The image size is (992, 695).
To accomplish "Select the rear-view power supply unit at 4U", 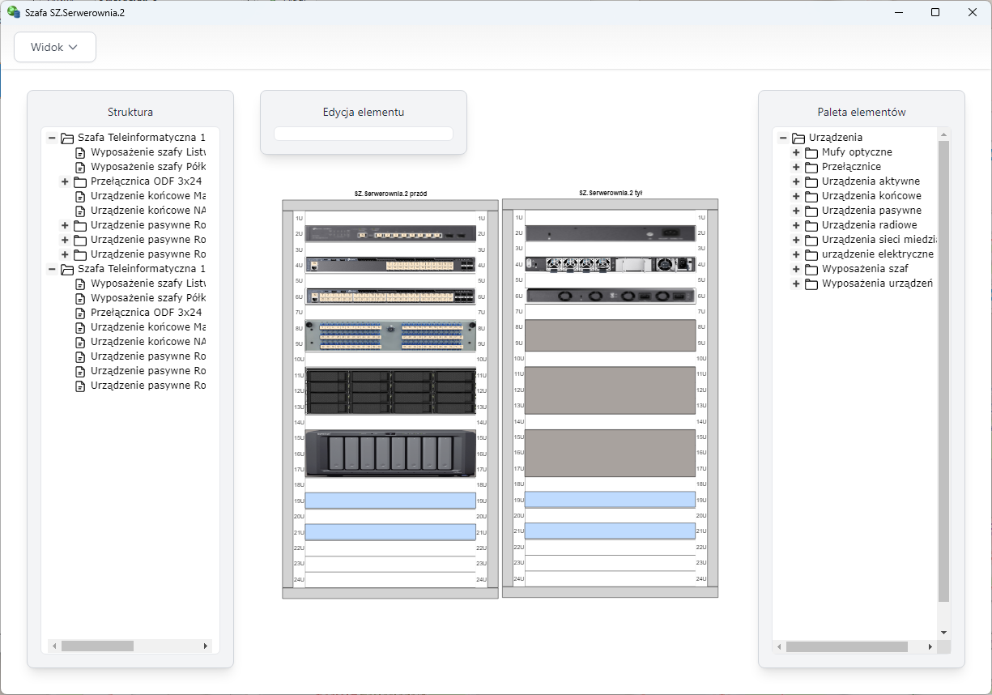I will [x=610, y=264].
